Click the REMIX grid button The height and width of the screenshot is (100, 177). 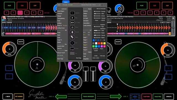135,97
